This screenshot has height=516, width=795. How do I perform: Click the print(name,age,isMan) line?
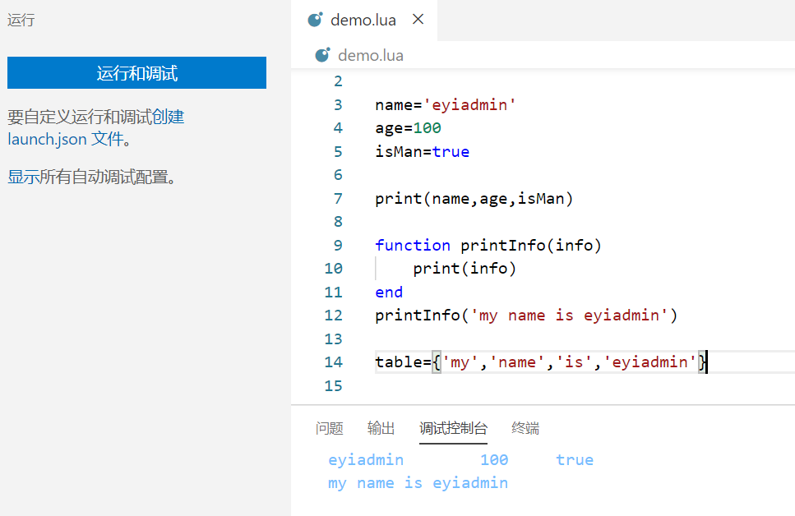point(474,199)
